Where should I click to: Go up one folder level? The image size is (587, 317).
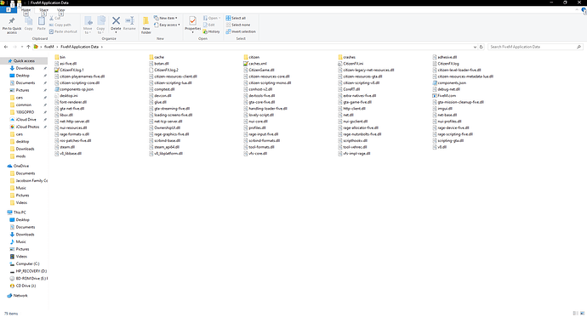(28, 47)
